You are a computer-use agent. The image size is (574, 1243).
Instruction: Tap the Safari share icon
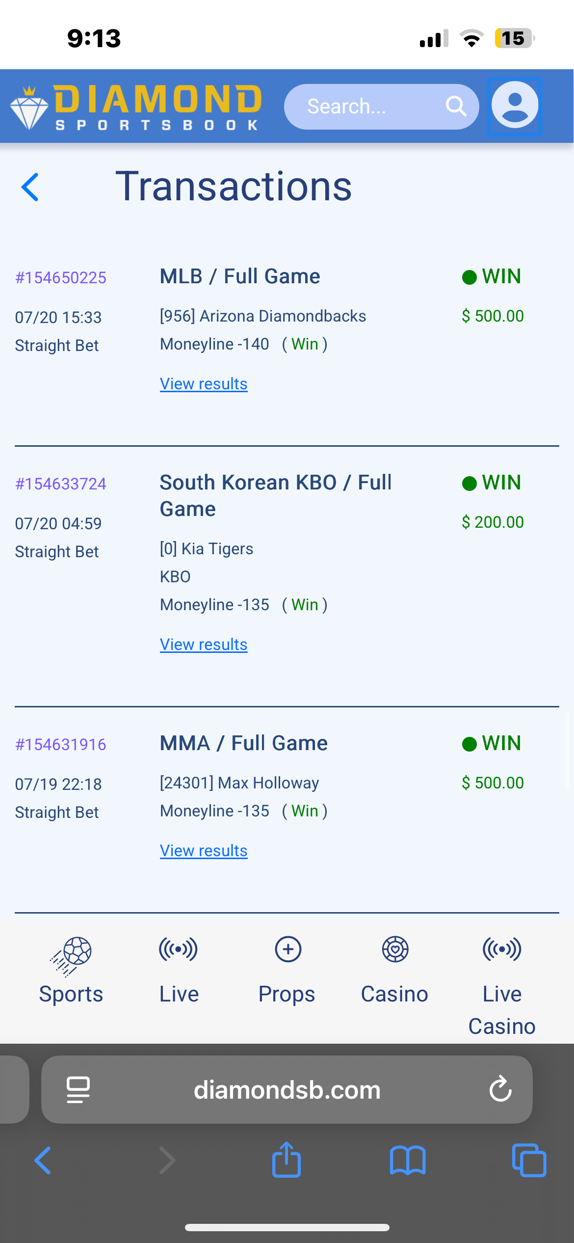tap(287, 1160)
